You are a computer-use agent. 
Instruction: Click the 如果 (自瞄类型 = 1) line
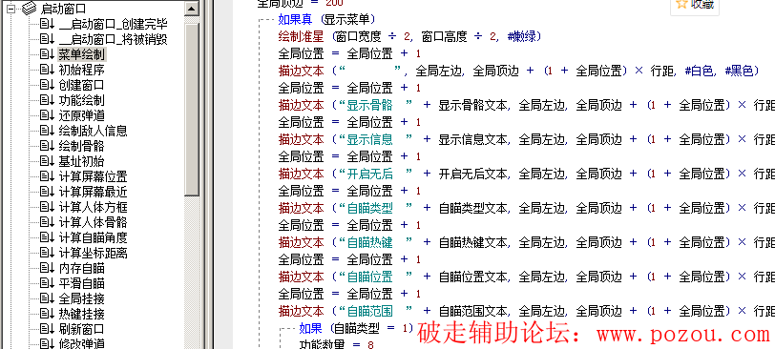tap(356, 329)
